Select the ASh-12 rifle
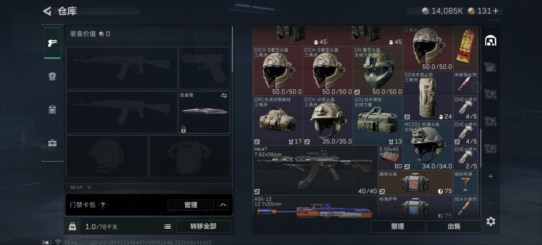 [x=315, y=207]
